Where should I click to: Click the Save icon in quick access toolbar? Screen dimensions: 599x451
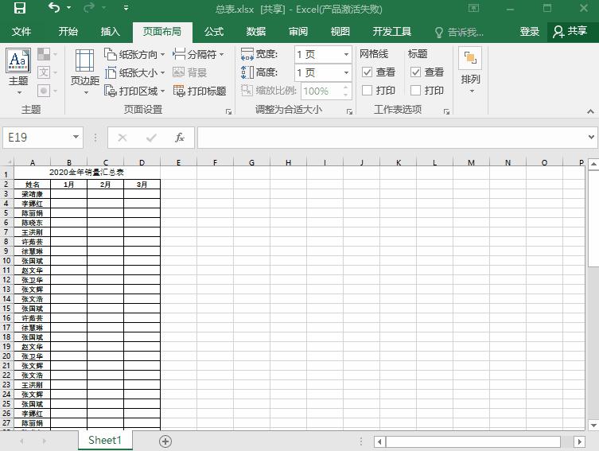point(19,8)
